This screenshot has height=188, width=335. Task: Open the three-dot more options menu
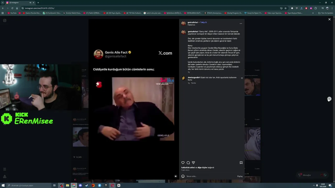(241, 23)
